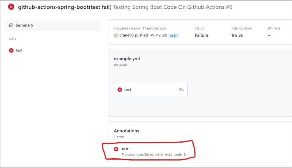Click the github-actions-spring-boot(test fail) title
This screenshot has width=292, height=168.
tap(65, 7)
